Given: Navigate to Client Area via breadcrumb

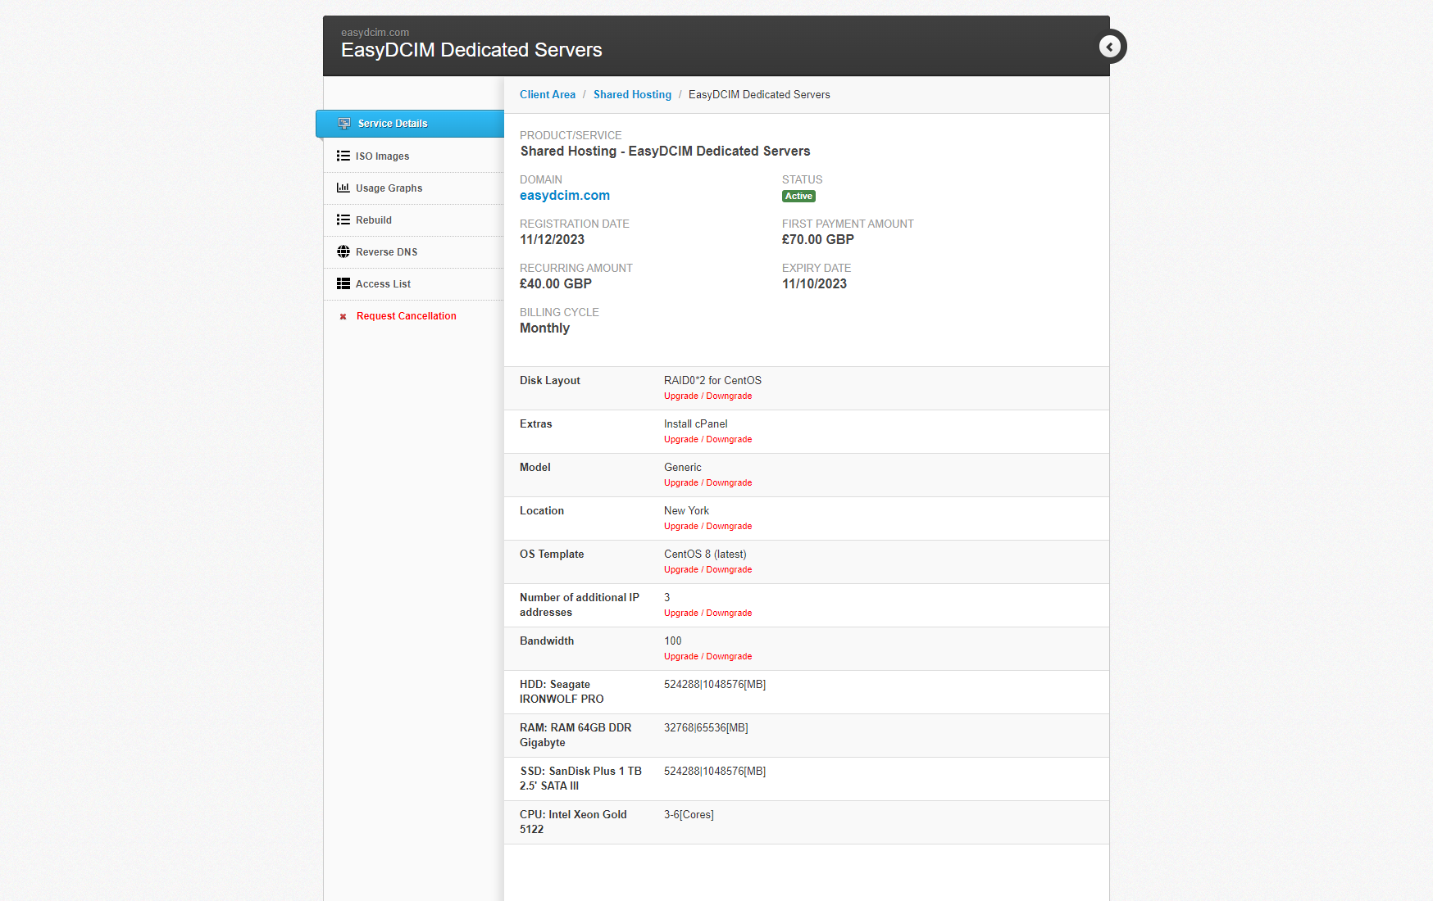Looking at the screenshot, I should tap(547, 94).
